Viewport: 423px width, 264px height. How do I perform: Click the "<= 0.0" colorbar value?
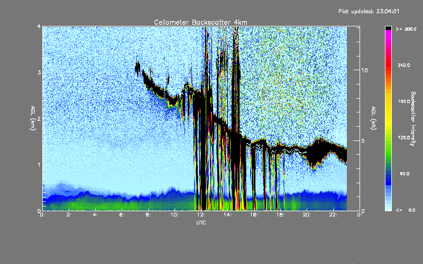pyautogui.click(x=406, y=210)
